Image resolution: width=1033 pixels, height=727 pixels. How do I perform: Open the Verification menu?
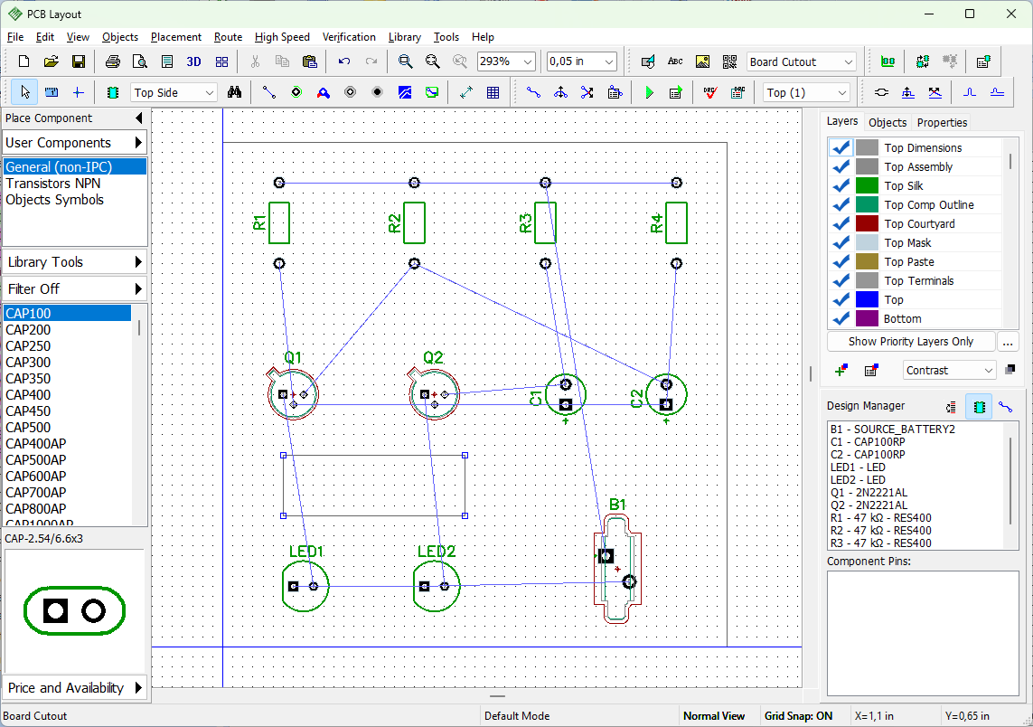[x=349, y=37]
